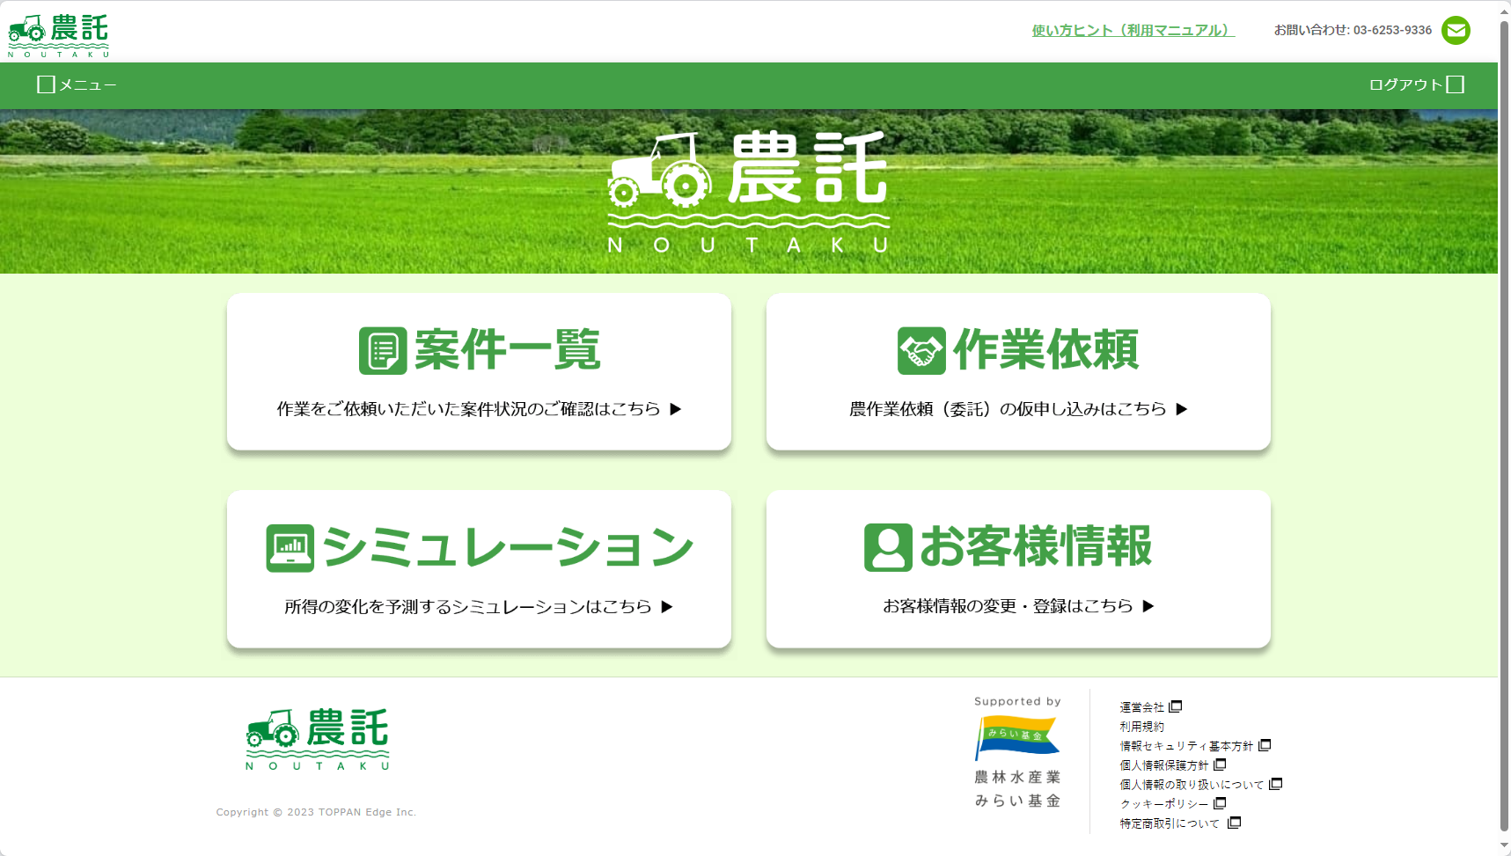Expand the 案件一覧 section via its arrow
This screenshot has height=856, width=1511.
click(x=676, y=408)
